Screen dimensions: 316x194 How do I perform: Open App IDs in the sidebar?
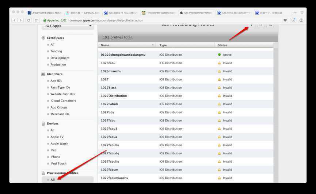tap(56, 81)
